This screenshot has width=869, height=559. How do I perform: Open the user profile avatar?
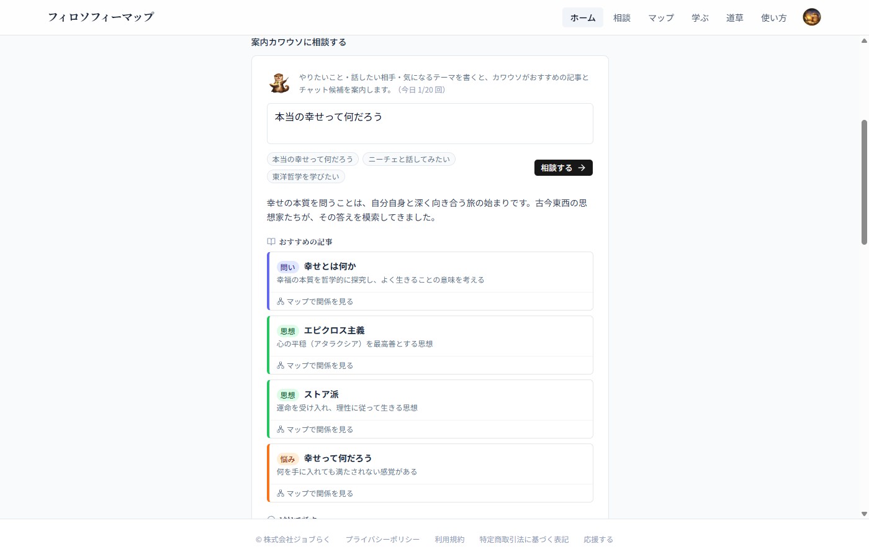pyautogui.click(x=812, y=17)
